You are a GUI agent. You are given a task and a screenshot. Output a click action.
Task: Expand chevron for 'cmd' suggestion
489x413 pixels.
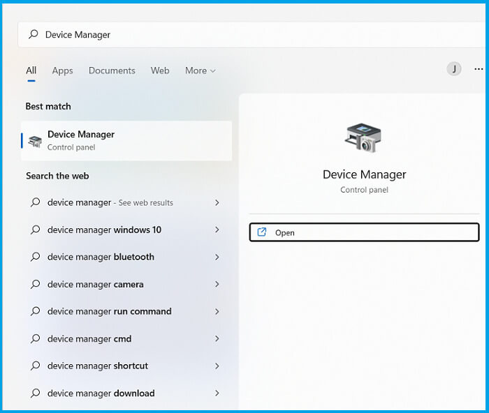tap(217, 339)
